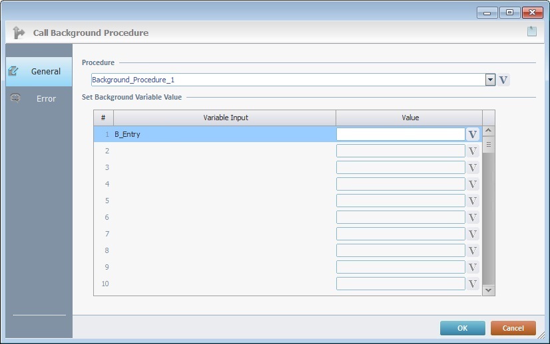Select the Background_Procedure_1 combo box
The width and height of the screenshot is (550, 344).
tap(286, 80)
